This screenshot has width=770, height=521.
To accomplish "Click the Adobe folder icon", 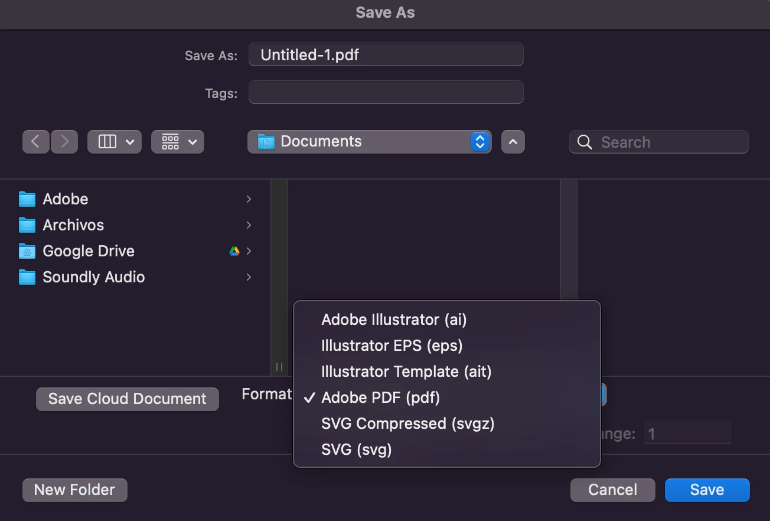I will tap(27, 199).
